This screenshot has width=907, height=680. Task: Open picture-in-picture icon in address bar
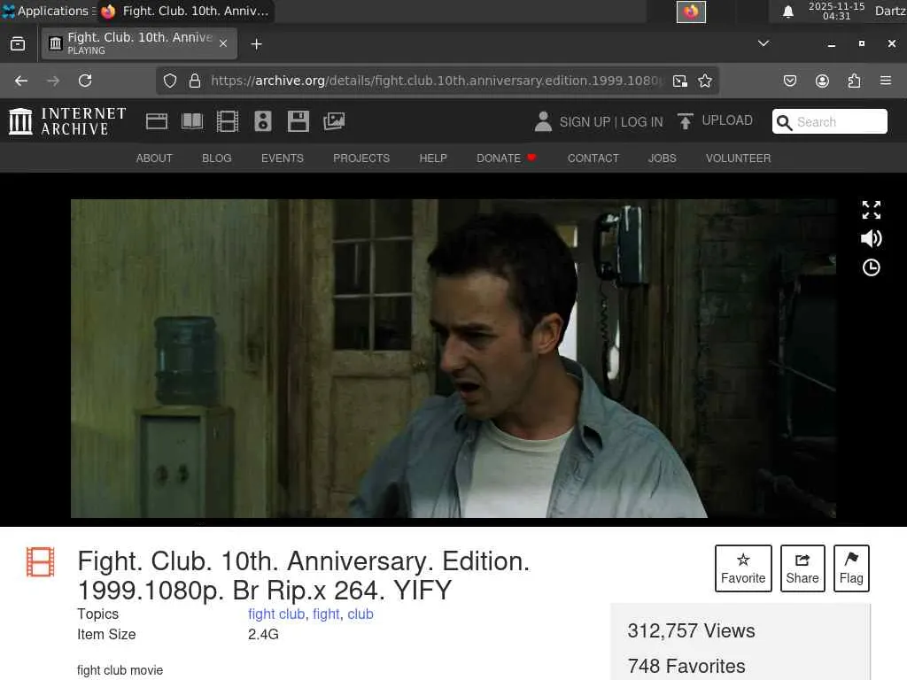(680, 81)
